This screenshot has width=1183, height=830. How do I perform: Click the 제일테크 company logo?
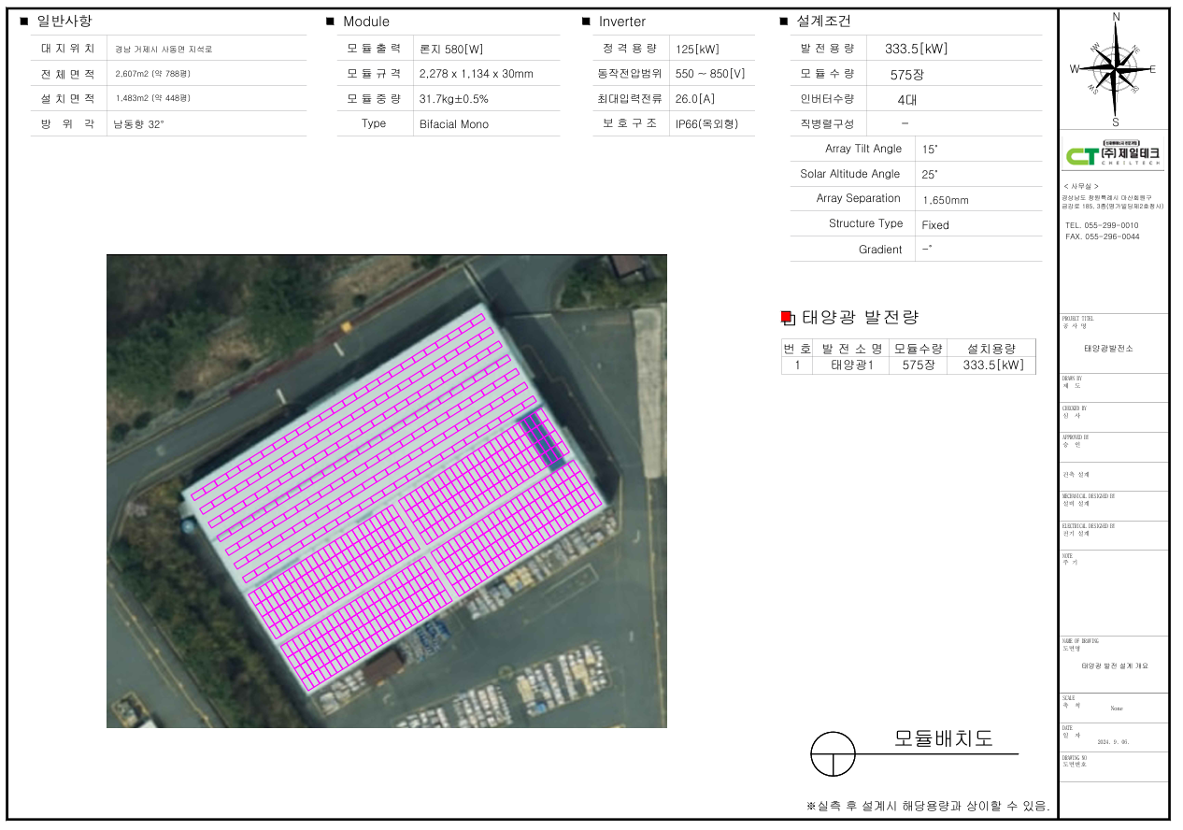(x=1113, y=153)
